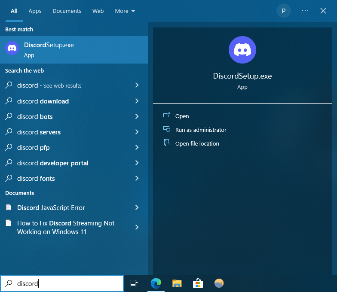
Task: Select the Web search tab
Action: 98,11
